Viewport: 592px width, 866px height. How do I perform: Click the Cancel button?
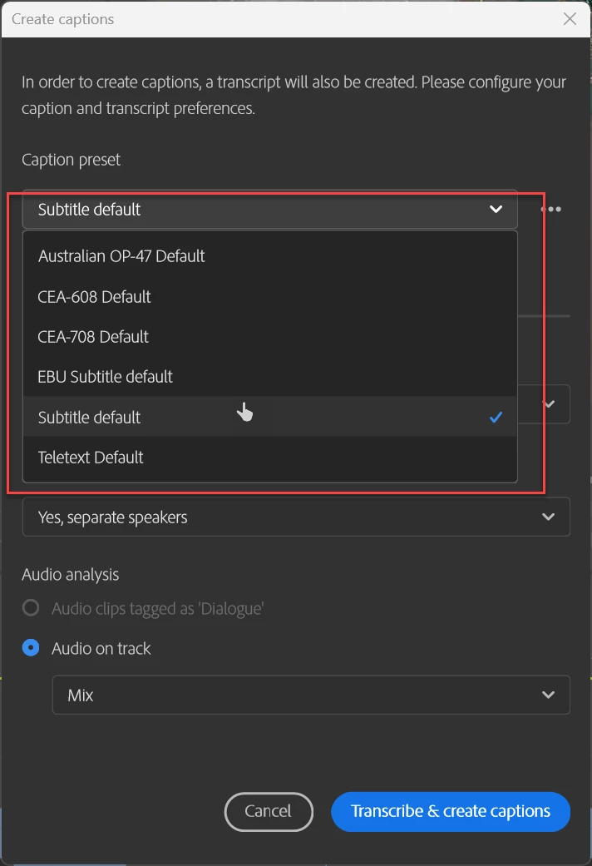pos(268,811)
